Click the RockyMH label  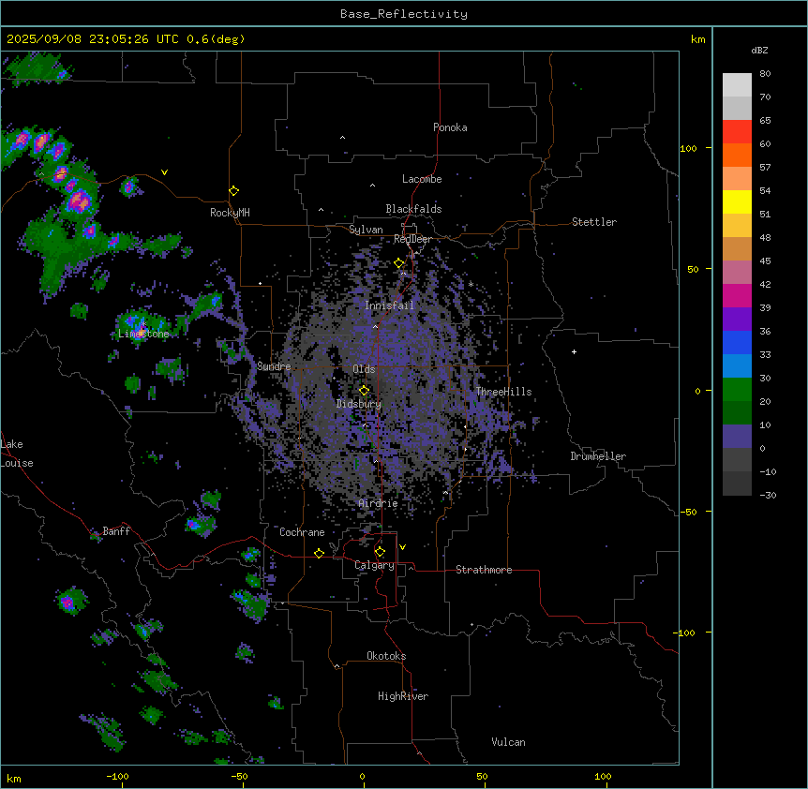230,213
